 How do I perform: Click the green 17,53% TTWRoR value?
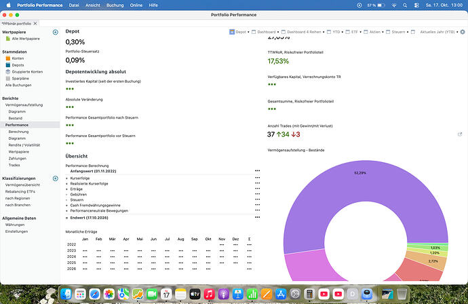point(278,61)
